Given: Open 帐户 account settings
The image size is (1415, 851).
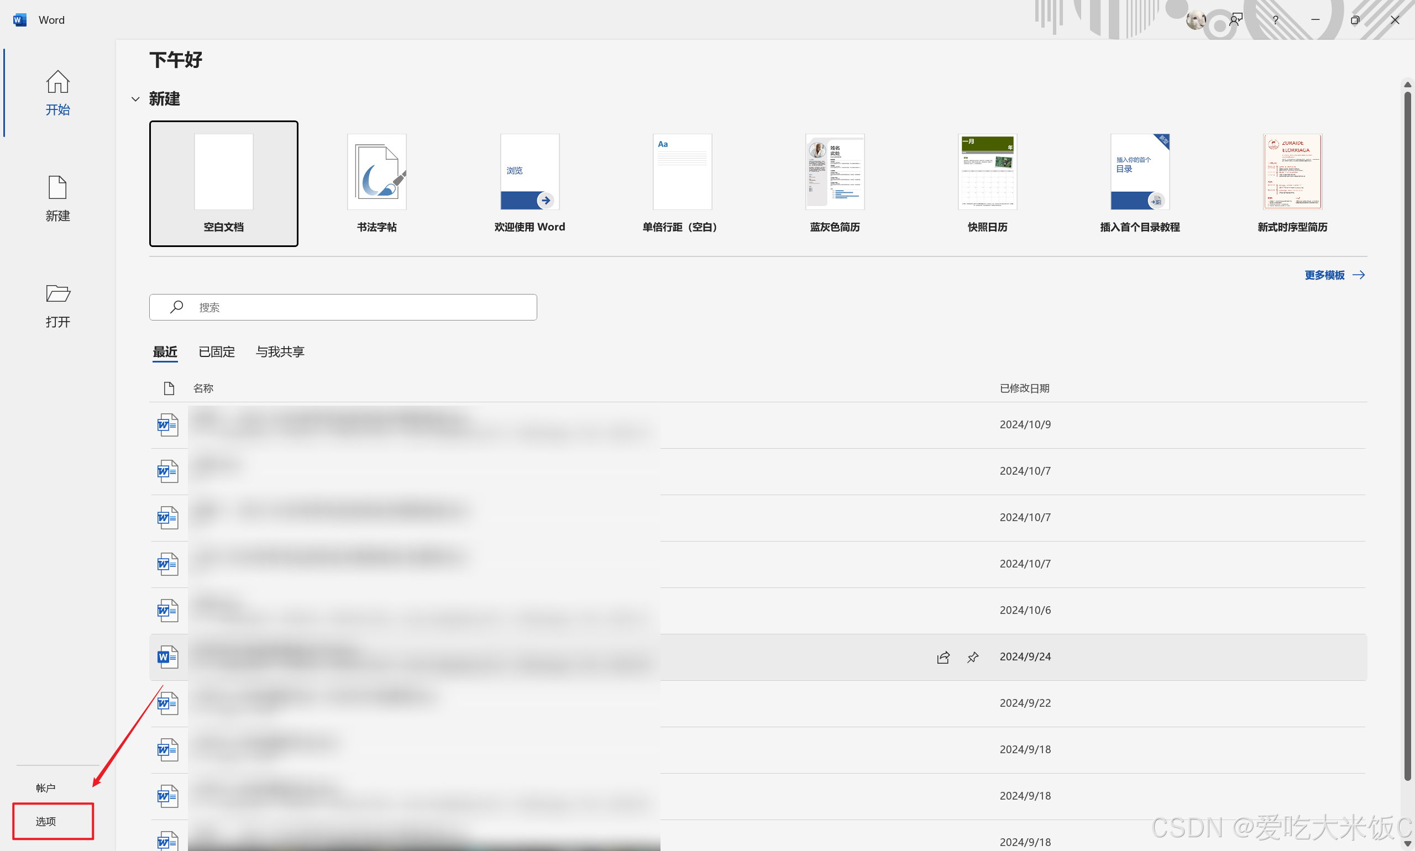Looking at the screenshot, I should 46,788.
